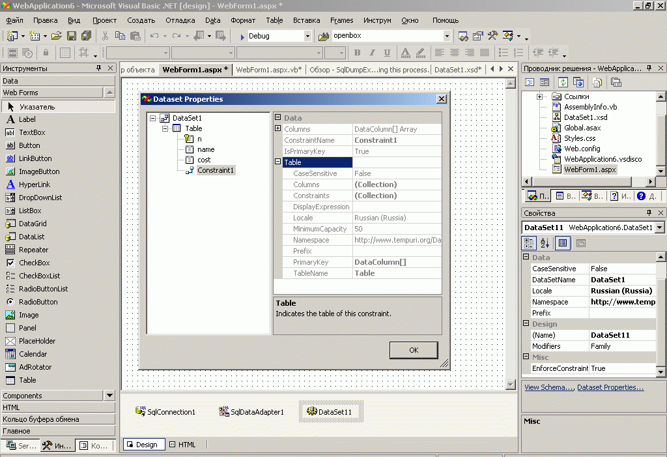
Task: Click the foreground color icon
Action: [x=406, y=52]
